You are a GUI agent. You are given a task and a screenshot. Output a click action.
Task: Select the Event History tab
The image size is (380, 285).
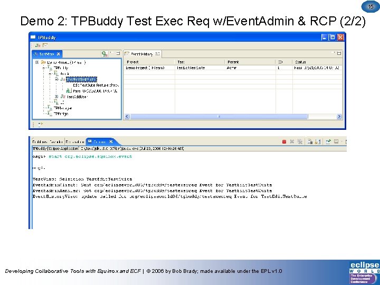click(x=142, y=54)
